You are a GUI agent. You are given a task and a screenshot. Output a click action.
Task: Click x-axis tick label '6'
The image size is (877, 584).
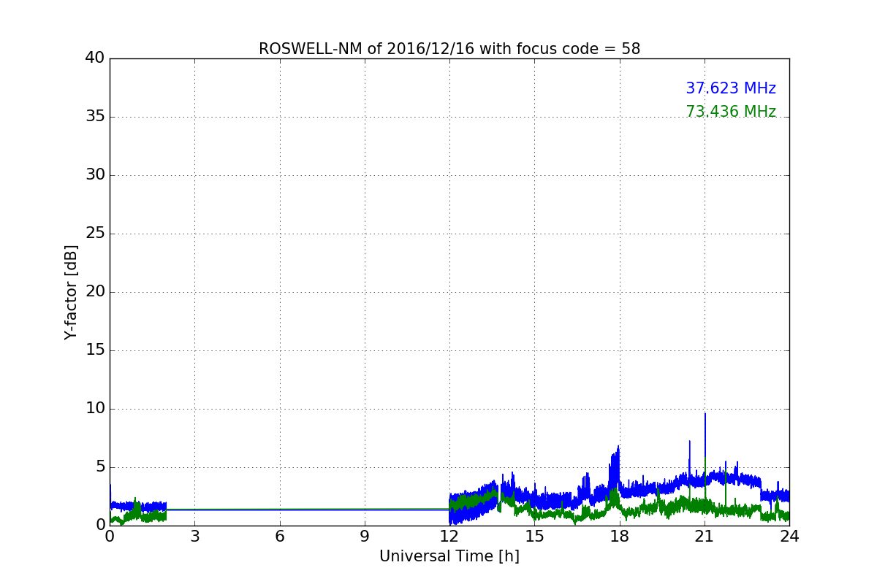280,537
